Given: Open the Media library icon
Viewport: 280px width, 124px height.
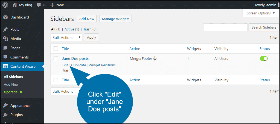Looking at the screenshot, I should (6, 39).
